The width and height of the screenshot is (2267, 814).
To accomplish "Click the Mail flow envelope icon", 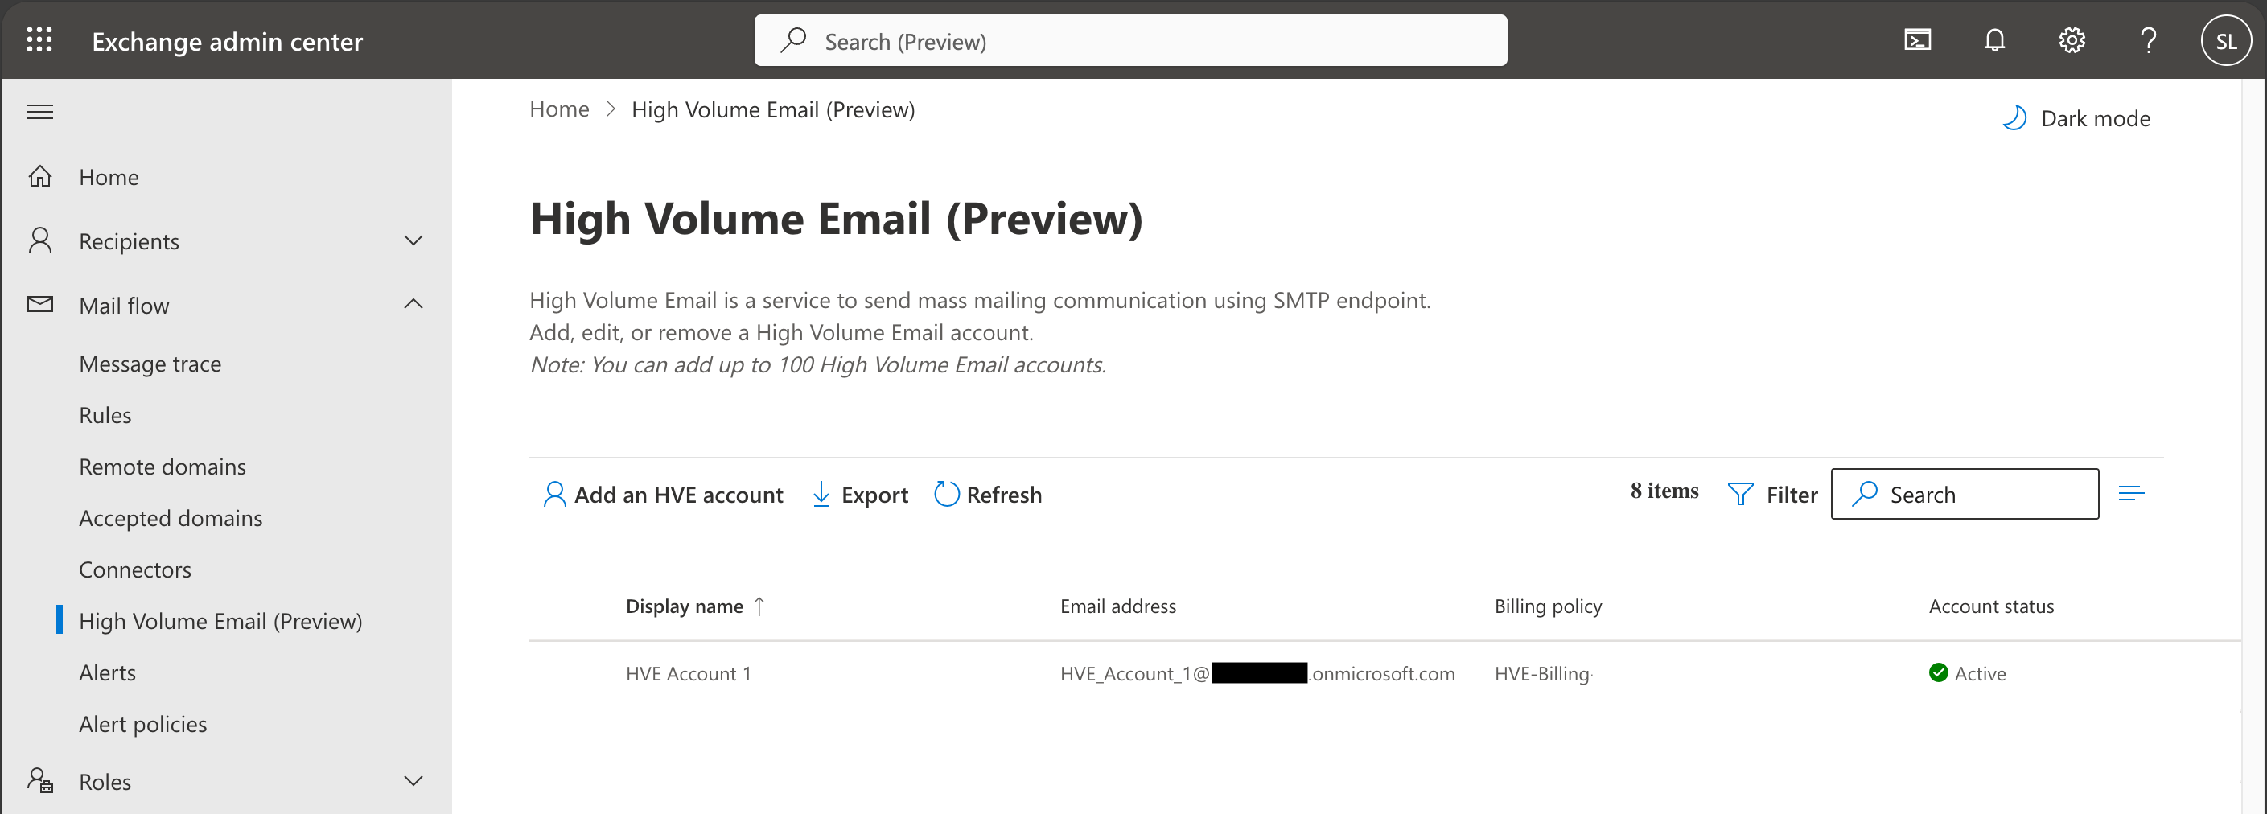I will (x=40, y=305).
